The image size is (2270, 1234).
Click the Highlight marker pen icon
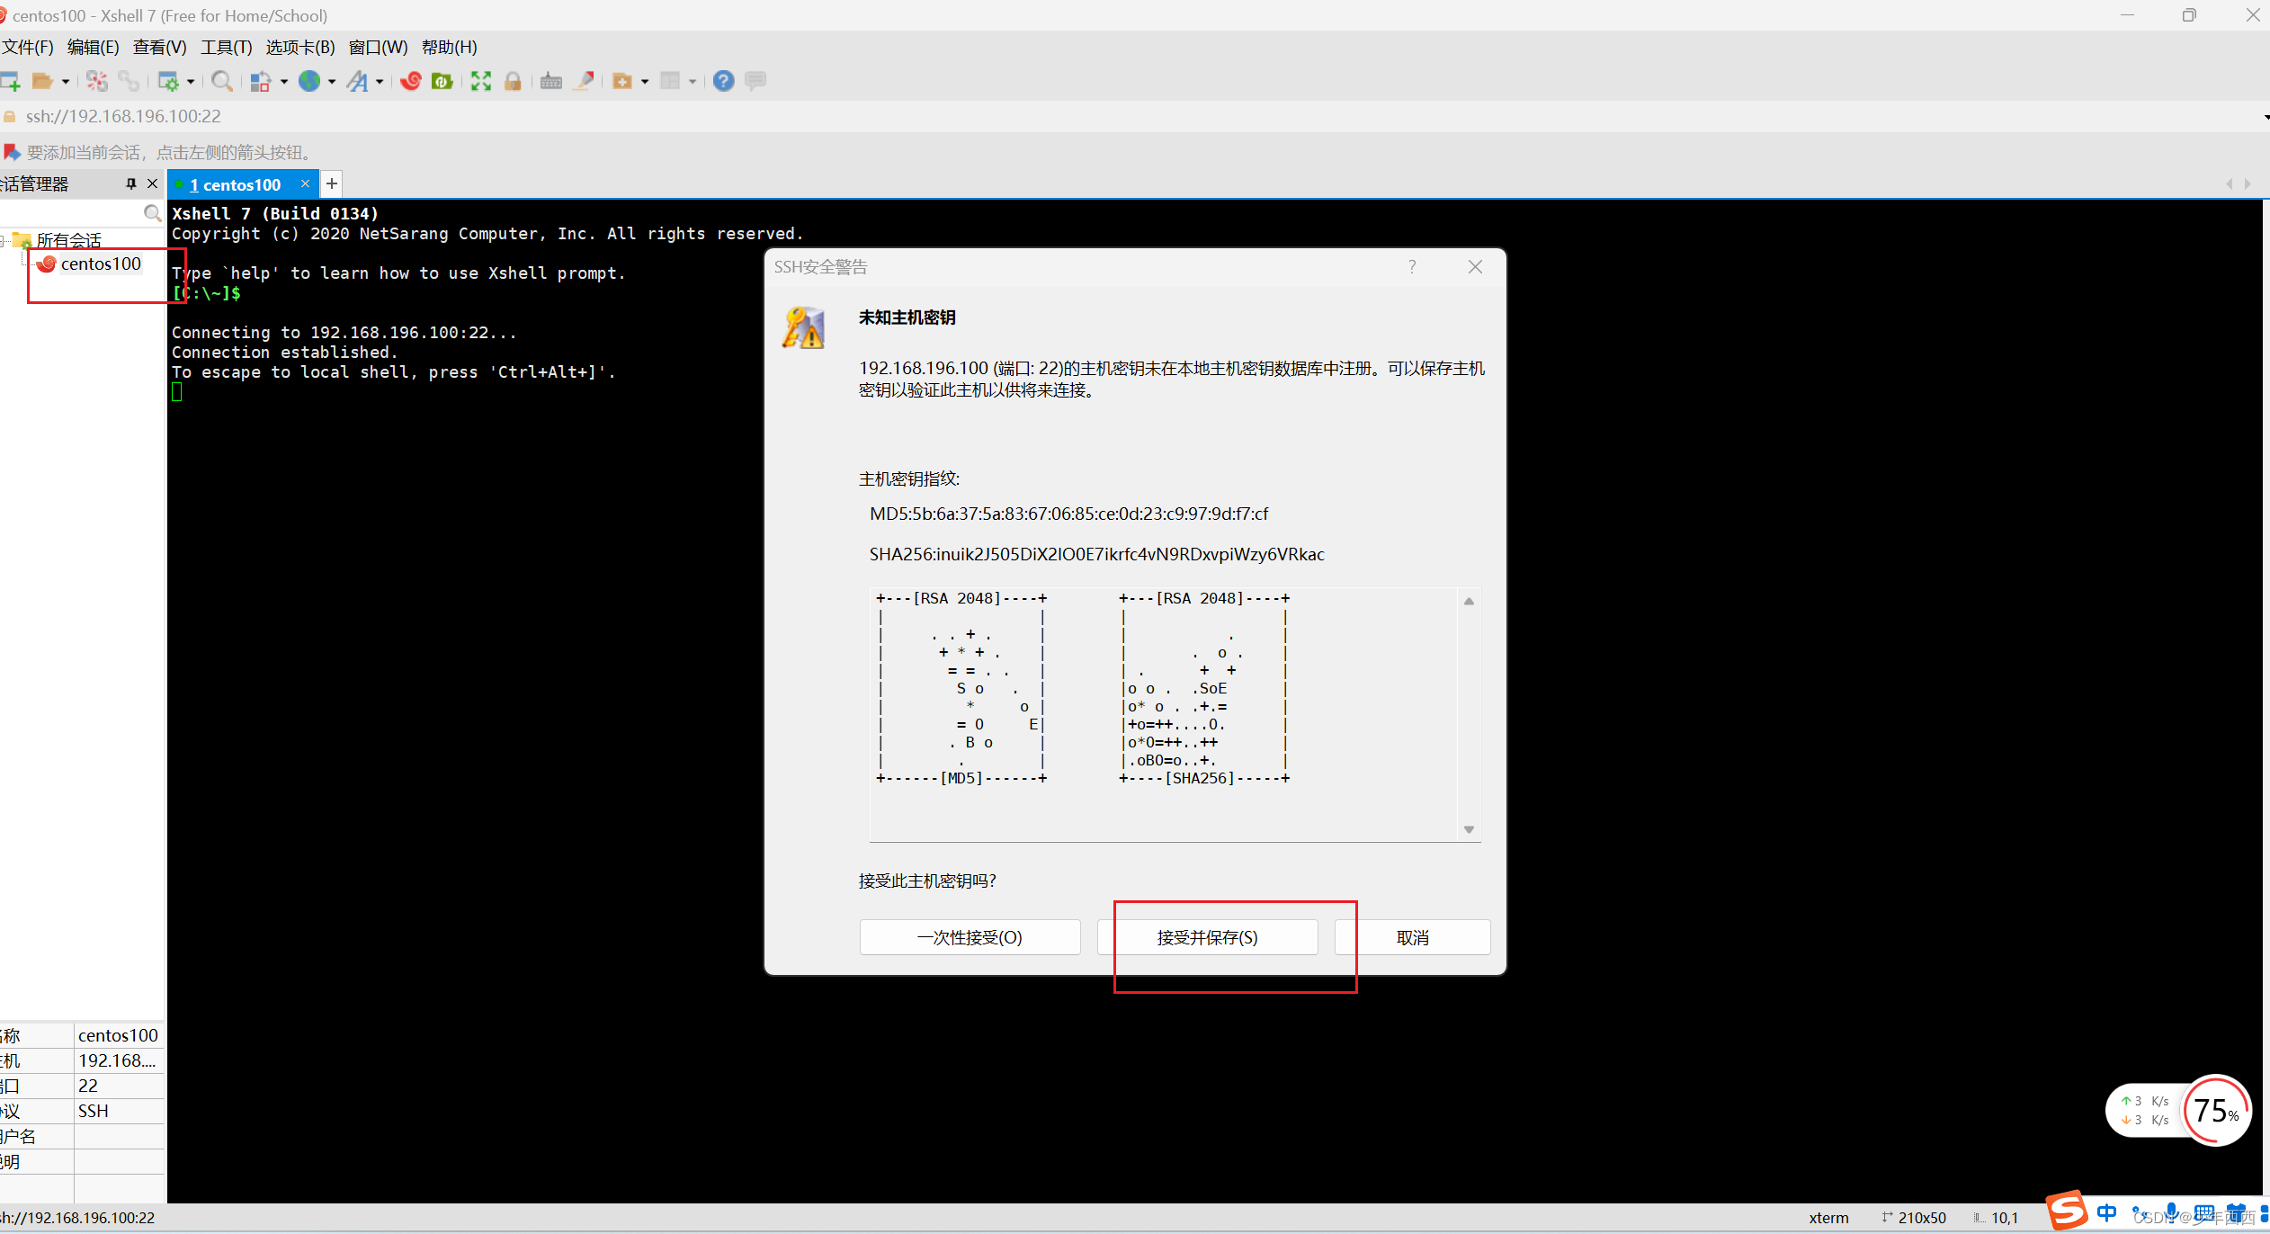(585, 82)
